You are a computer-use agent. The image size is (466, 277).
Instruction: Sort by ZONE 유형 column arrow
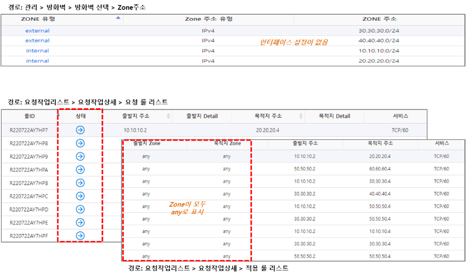pos(118,18)
